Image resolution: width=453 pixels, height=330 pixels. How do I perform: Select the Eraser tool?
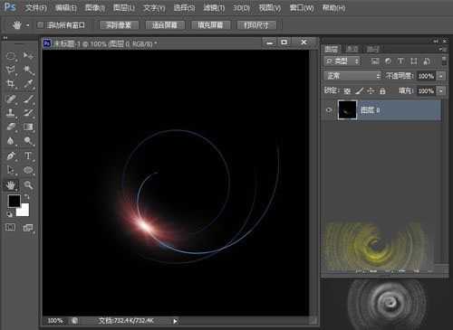[x=11, y=127]
